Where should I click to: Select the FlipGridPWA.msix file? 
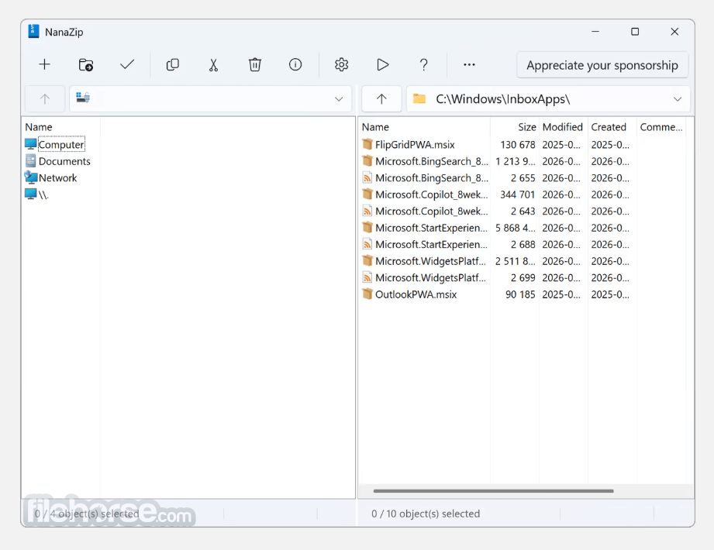click(x=415, y=145)
